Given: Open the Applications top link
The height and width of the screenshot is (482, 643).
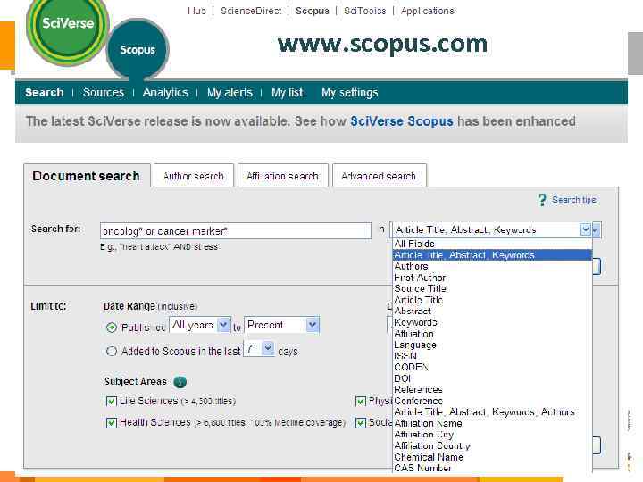Looking at the screenshot, I should click(x=428, y=11).
